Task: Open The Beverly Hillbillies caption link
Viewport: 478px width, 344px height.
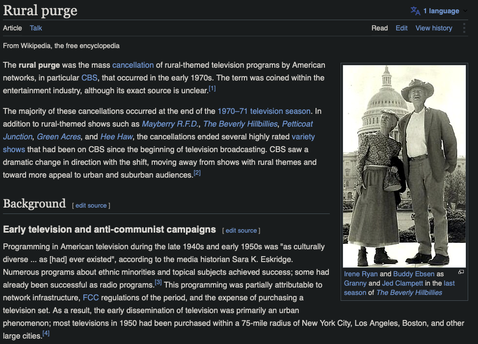Action: tap(409, 293)
